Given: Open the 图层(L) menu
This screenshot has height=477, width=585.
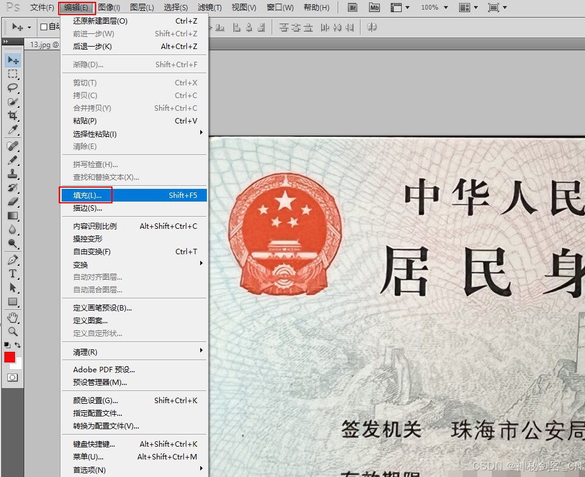Looking at the screenshot, I should (x=142, y=7).
